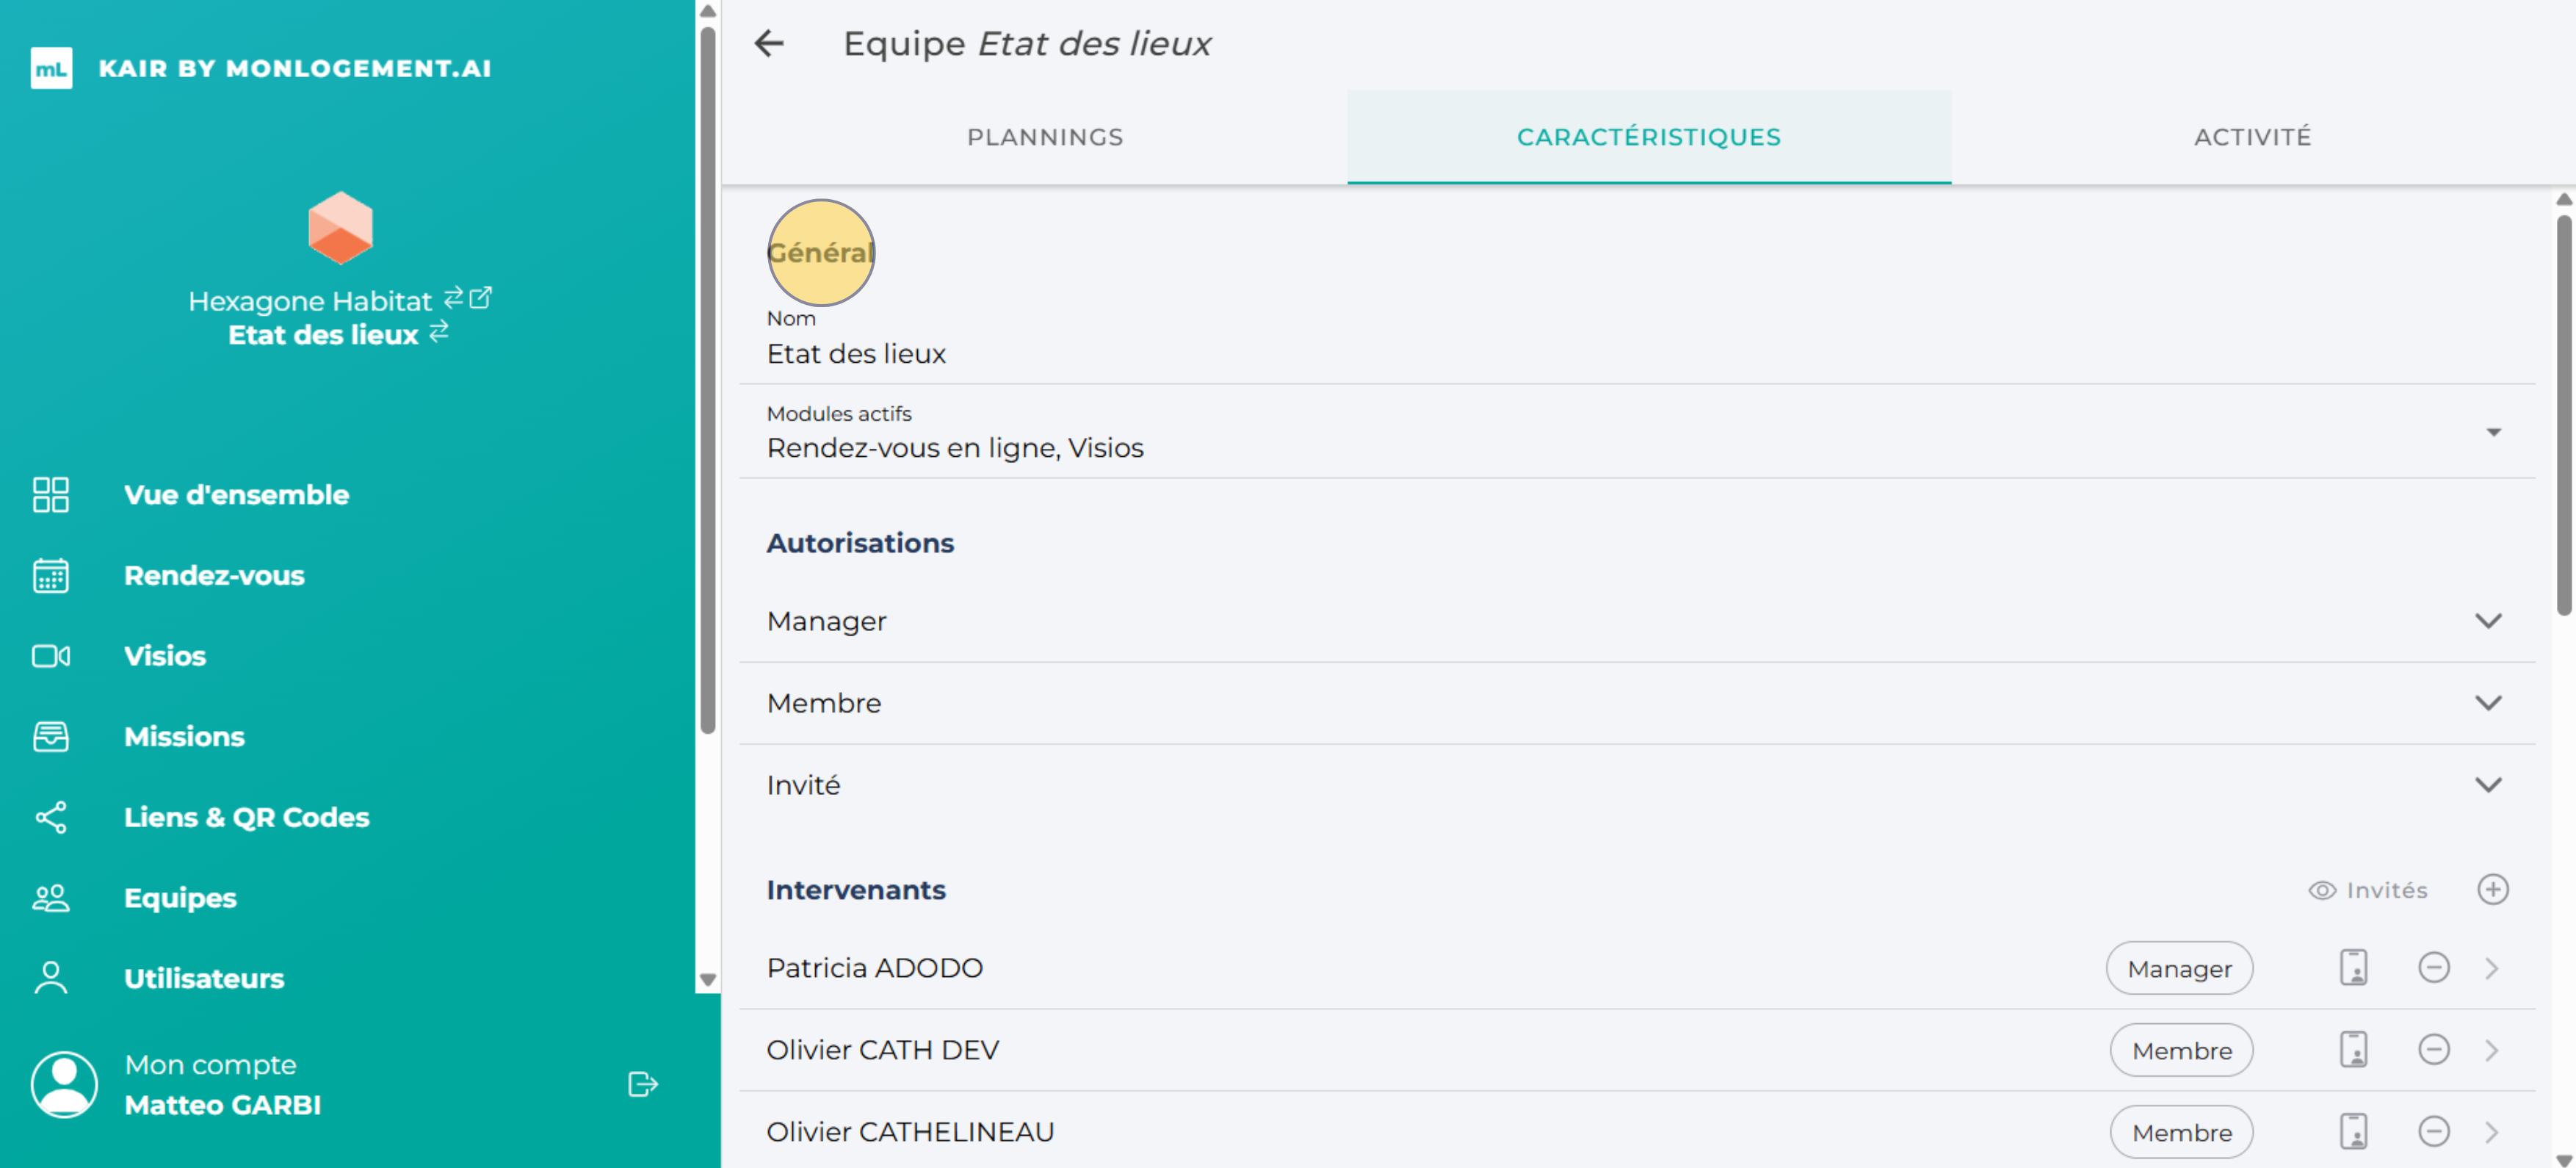The image size is (2576, 1168).
Task: Expand the Membre authorisations section
Action: click(x=2488, y=703)
